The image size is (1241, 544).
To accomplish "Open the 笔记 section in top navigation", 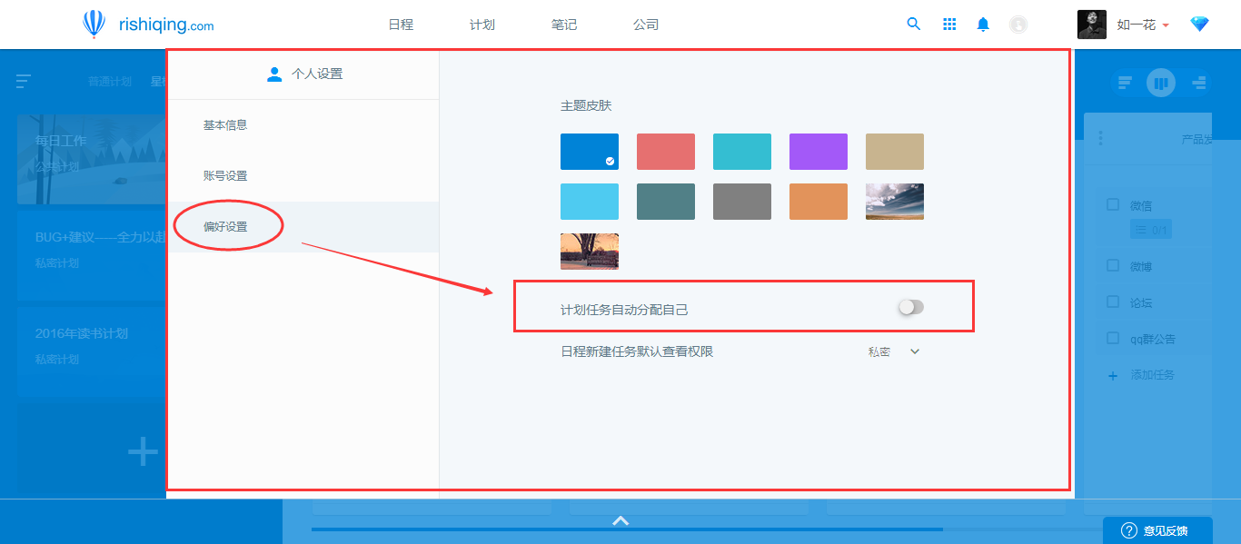I will click(x=563, y=25).
